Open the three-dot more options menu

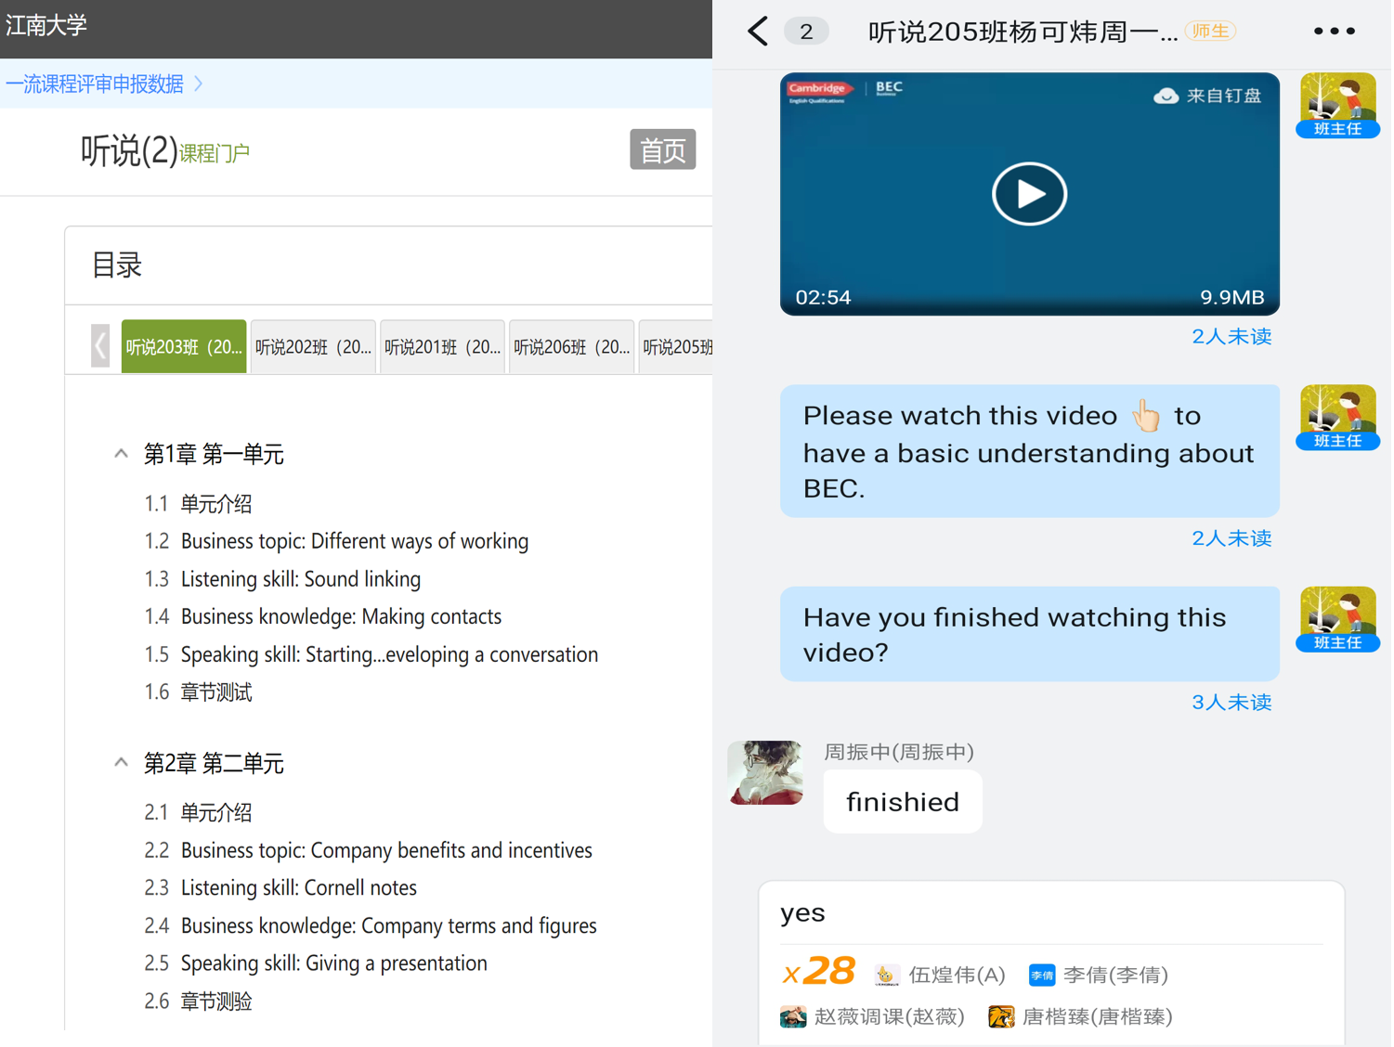(x=1334, y=32)
